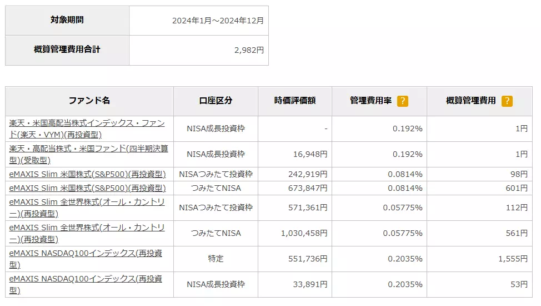
Task: Select NISA成長投資枠 cell in 33,891円 row
Action: pos(216,284)
